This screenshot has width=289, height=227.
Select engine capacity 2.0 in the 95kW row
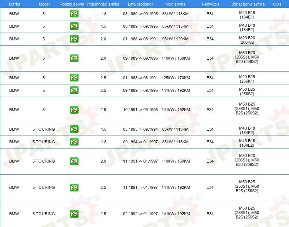pyautogui.click(x=103, y=39)
